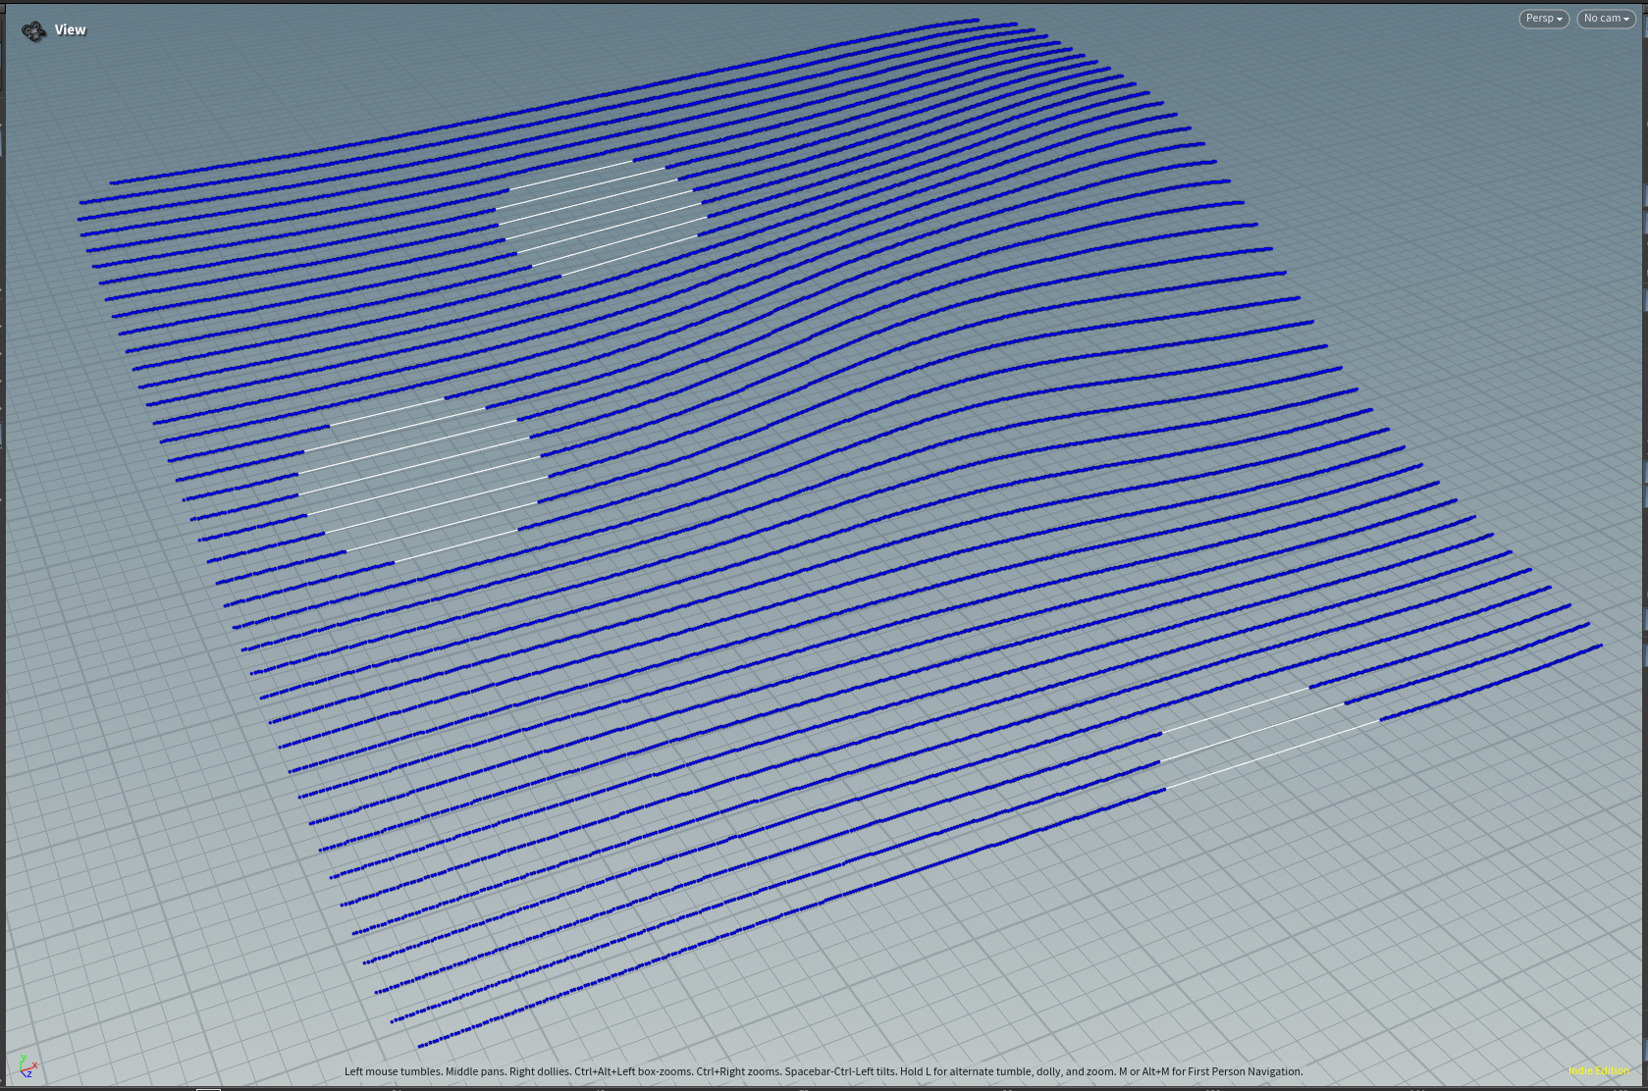Open the No cam camera menu
The width and height of the screenshot is (1648, 1091).
pyautogui.click(x=1606, y=19)
